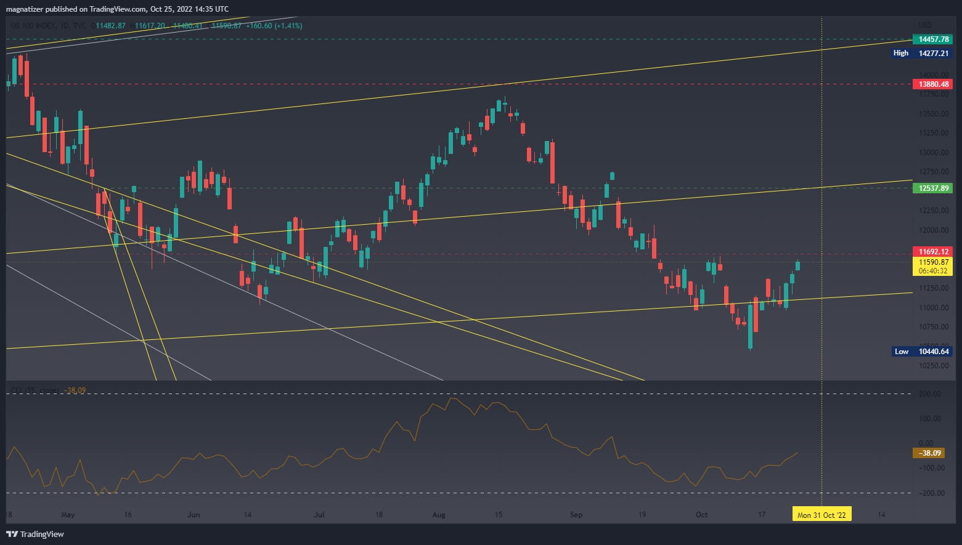Click the green 12537.89 price label
The width and height of the screenshot is (962, 545).
coord(933,188)
